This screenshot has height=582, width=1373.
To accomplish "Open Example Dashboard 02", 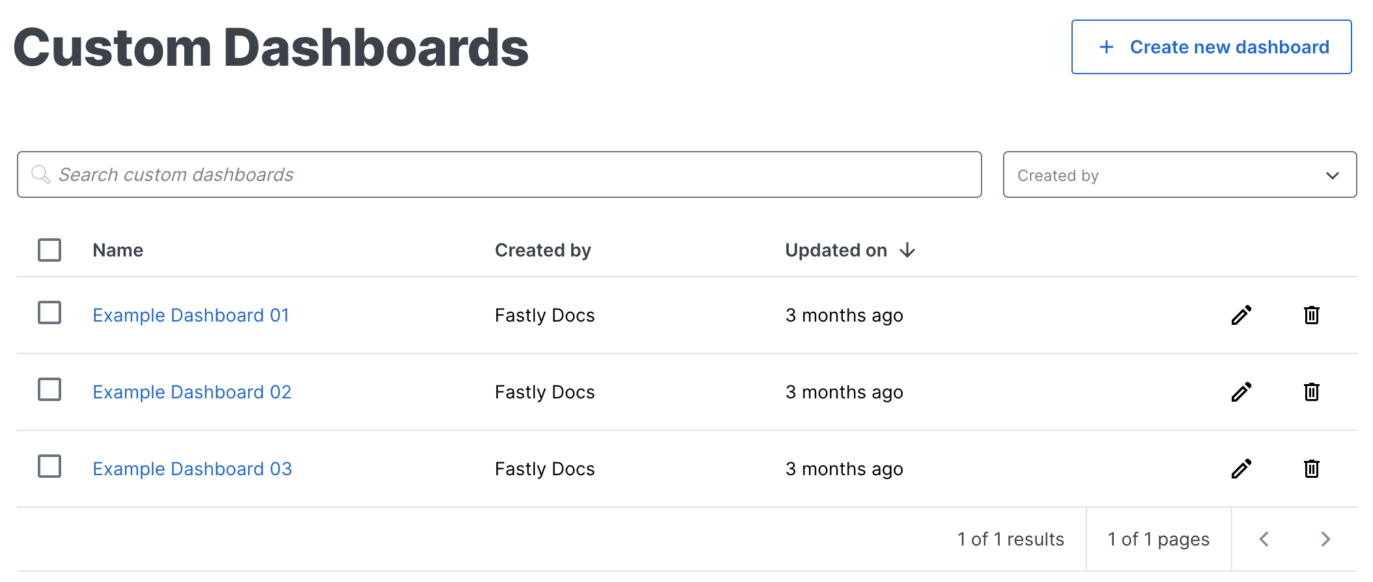I will (192, 391).
